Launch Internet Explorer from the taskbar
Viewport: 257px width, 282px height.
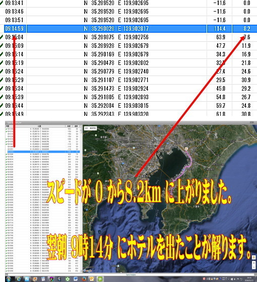click(19, 279)
